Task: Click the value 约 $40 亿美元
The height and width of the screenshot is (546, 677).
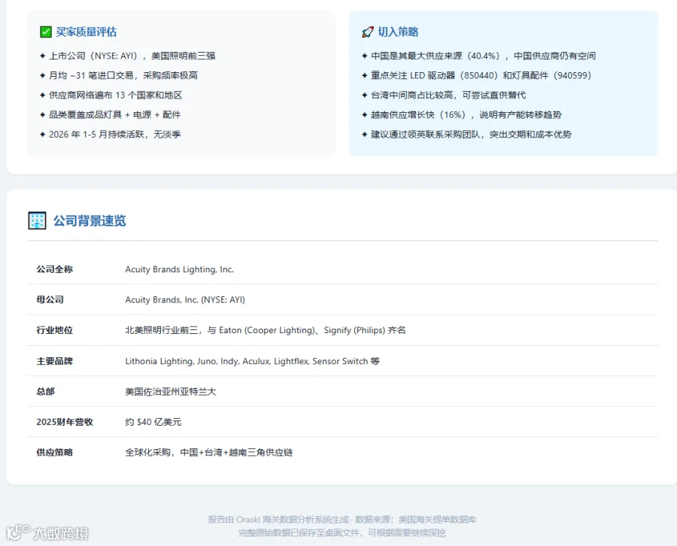Action: (x=153, y=422)
